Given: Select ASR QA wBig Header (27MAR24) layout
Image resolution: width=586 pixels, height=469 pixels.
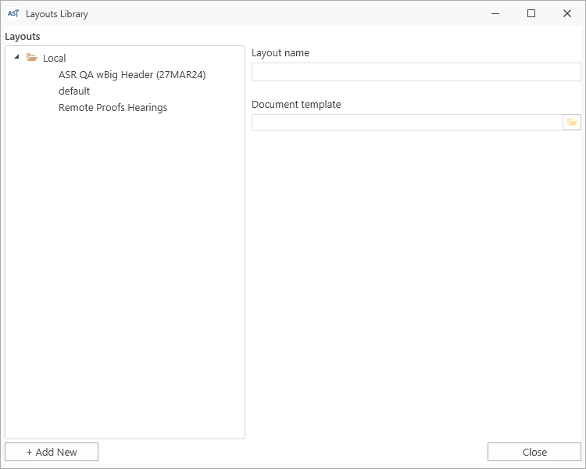Looking at the screenshot, I should [132, 75].
